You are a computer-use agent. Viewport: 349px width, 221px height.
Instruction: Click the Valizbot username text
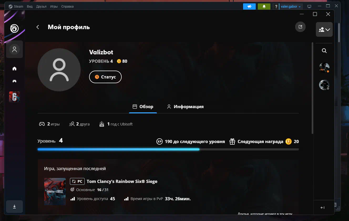pos(101,52)
